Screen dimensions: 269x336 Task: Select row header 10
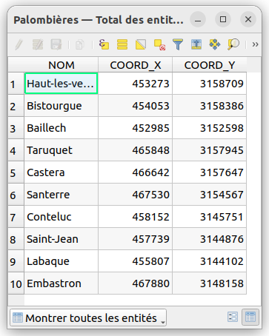[16, 283]
